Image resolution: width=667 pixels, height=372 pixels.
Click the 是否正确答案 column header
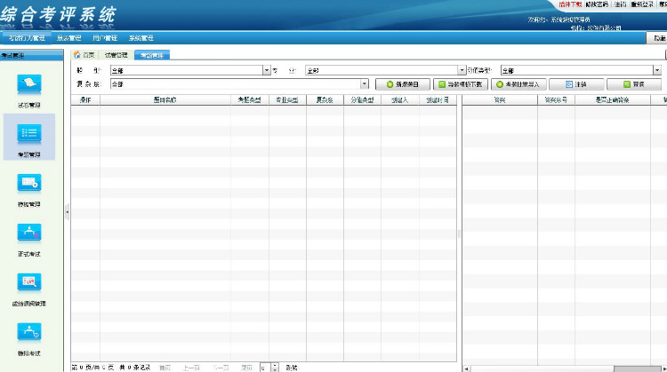(613, 100)
